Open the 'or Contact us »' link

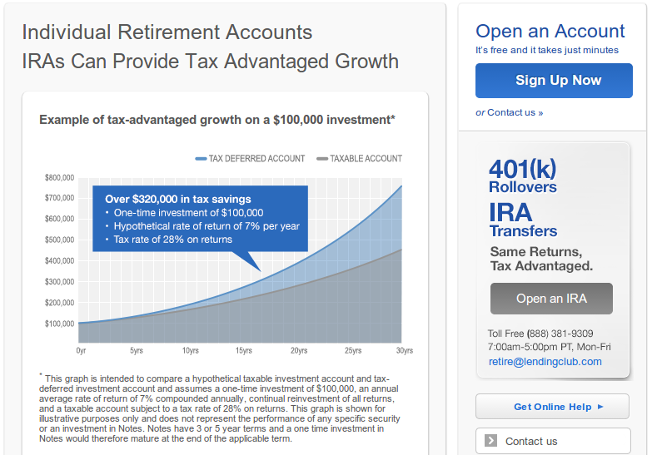(510, 112)
